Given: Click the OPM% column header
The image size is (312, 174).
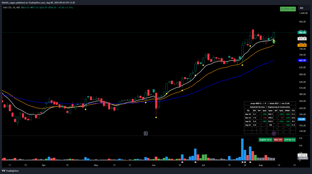Looking at the screenshot, I should tap(287, 110).
